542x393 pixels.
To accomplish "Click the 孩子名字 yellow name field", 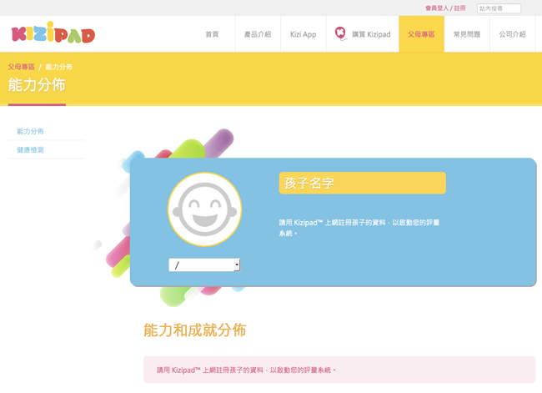I will click(362, 183).
